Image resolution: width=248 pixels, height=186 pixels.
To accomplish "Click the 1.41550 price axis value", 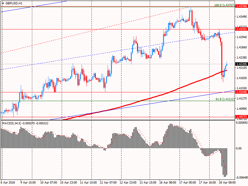I will (242, 88).
